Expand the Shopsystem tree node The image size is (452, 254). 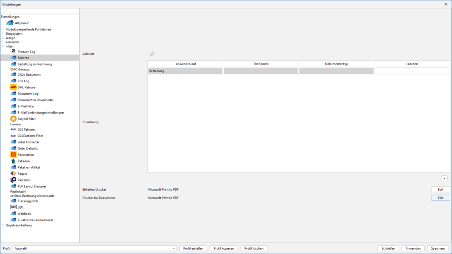3,33
